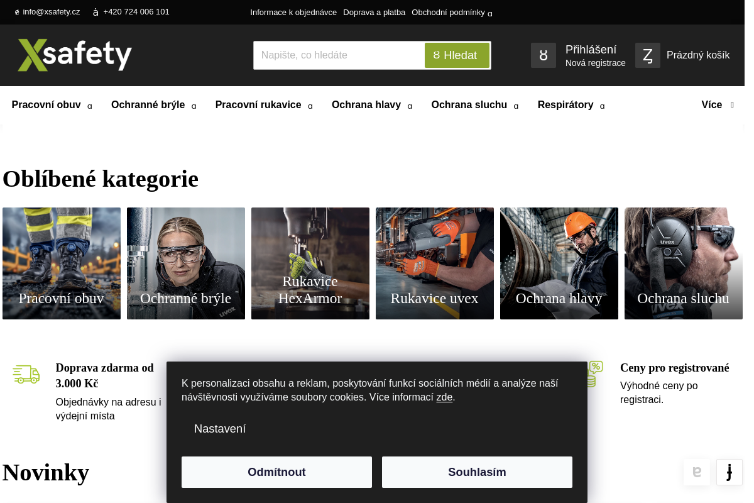This screenshot has height=503, width=754.
Task: Click 'Ceny pro registrované' text
Action: [675, 368]
